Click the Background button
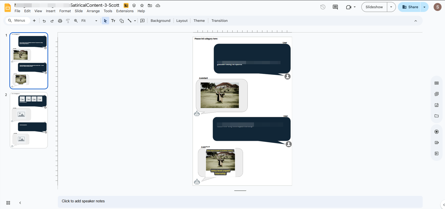 160,21
